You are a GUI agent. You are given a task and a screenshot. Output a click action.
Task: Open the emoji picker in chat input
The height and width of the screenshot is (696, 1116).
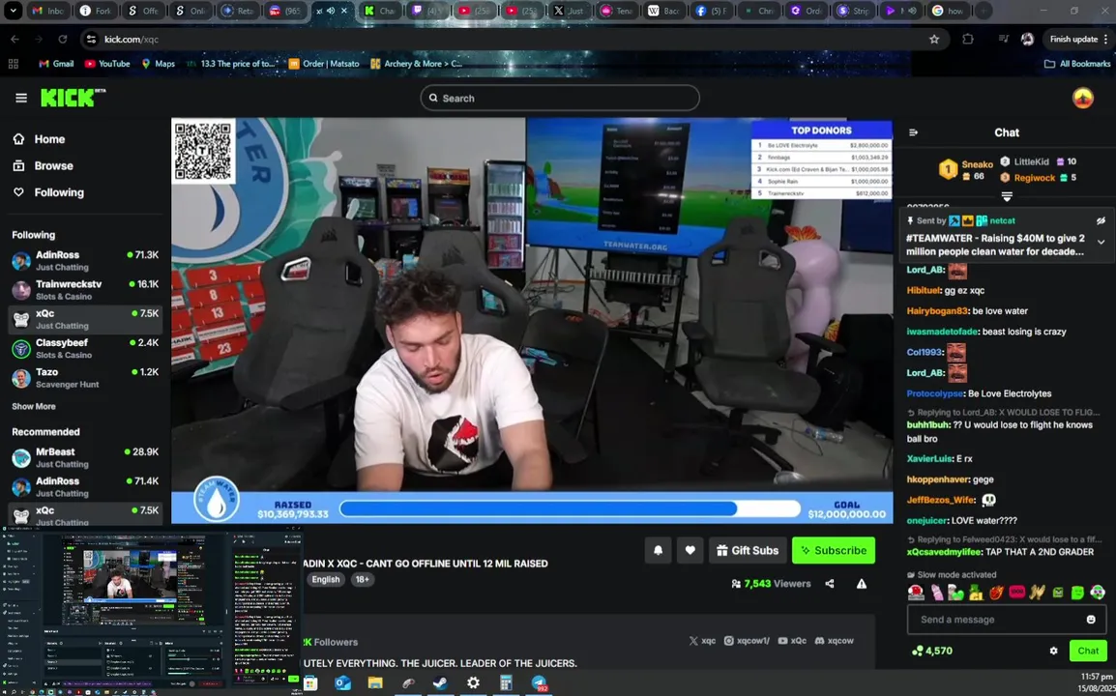point(1091,619)
